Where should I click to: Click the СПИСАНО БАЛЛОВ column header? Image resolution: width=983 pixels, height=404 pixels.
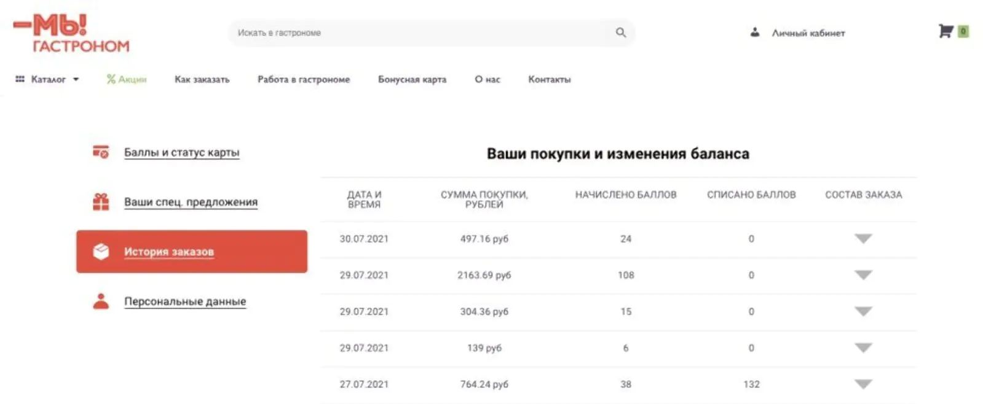(751, 195)
